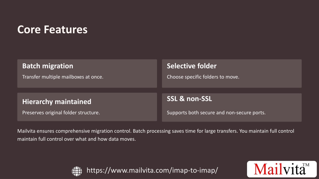
Task: Select 'Choose specific folders to move' text
Action: tap(203, 77)
